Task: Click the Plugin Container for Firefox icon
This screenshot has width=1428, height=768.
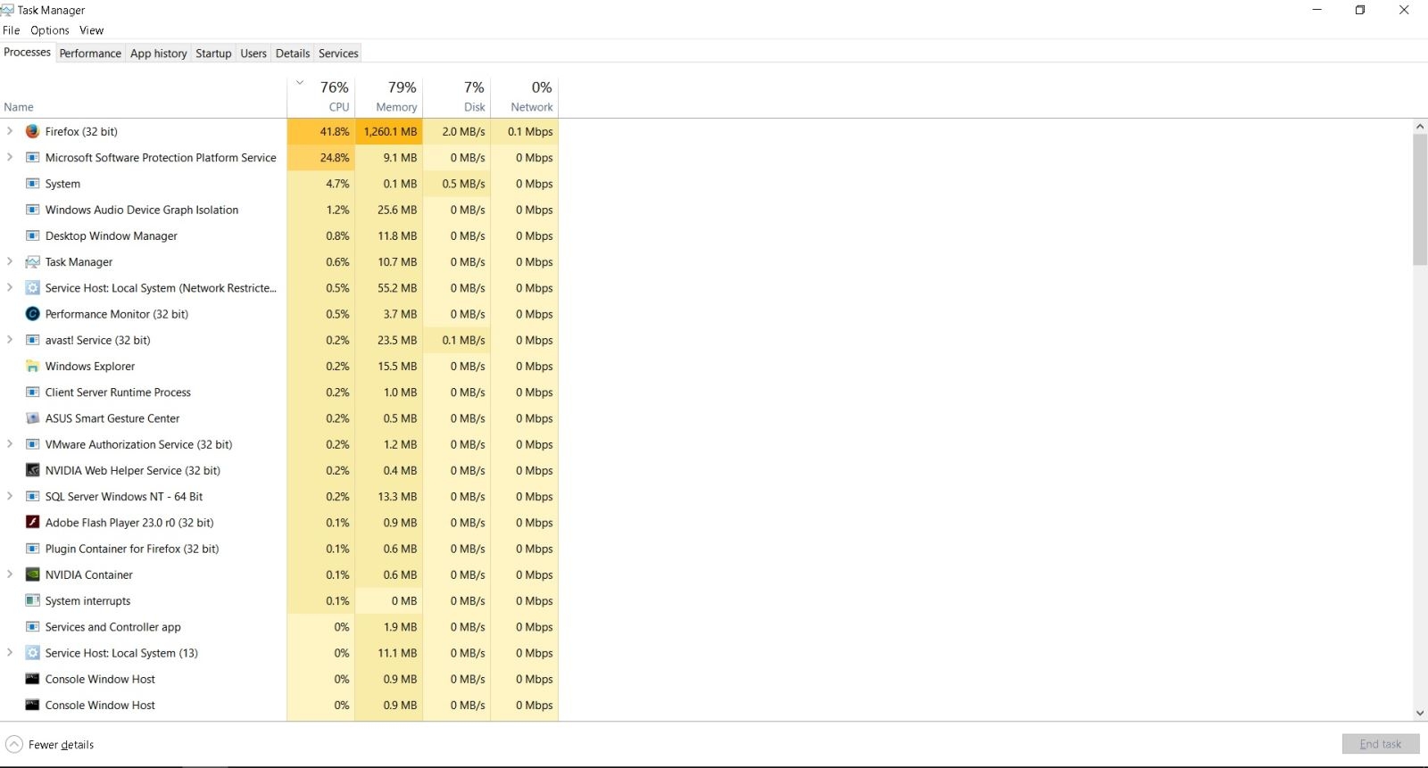Action: click(x=33, y=549)
